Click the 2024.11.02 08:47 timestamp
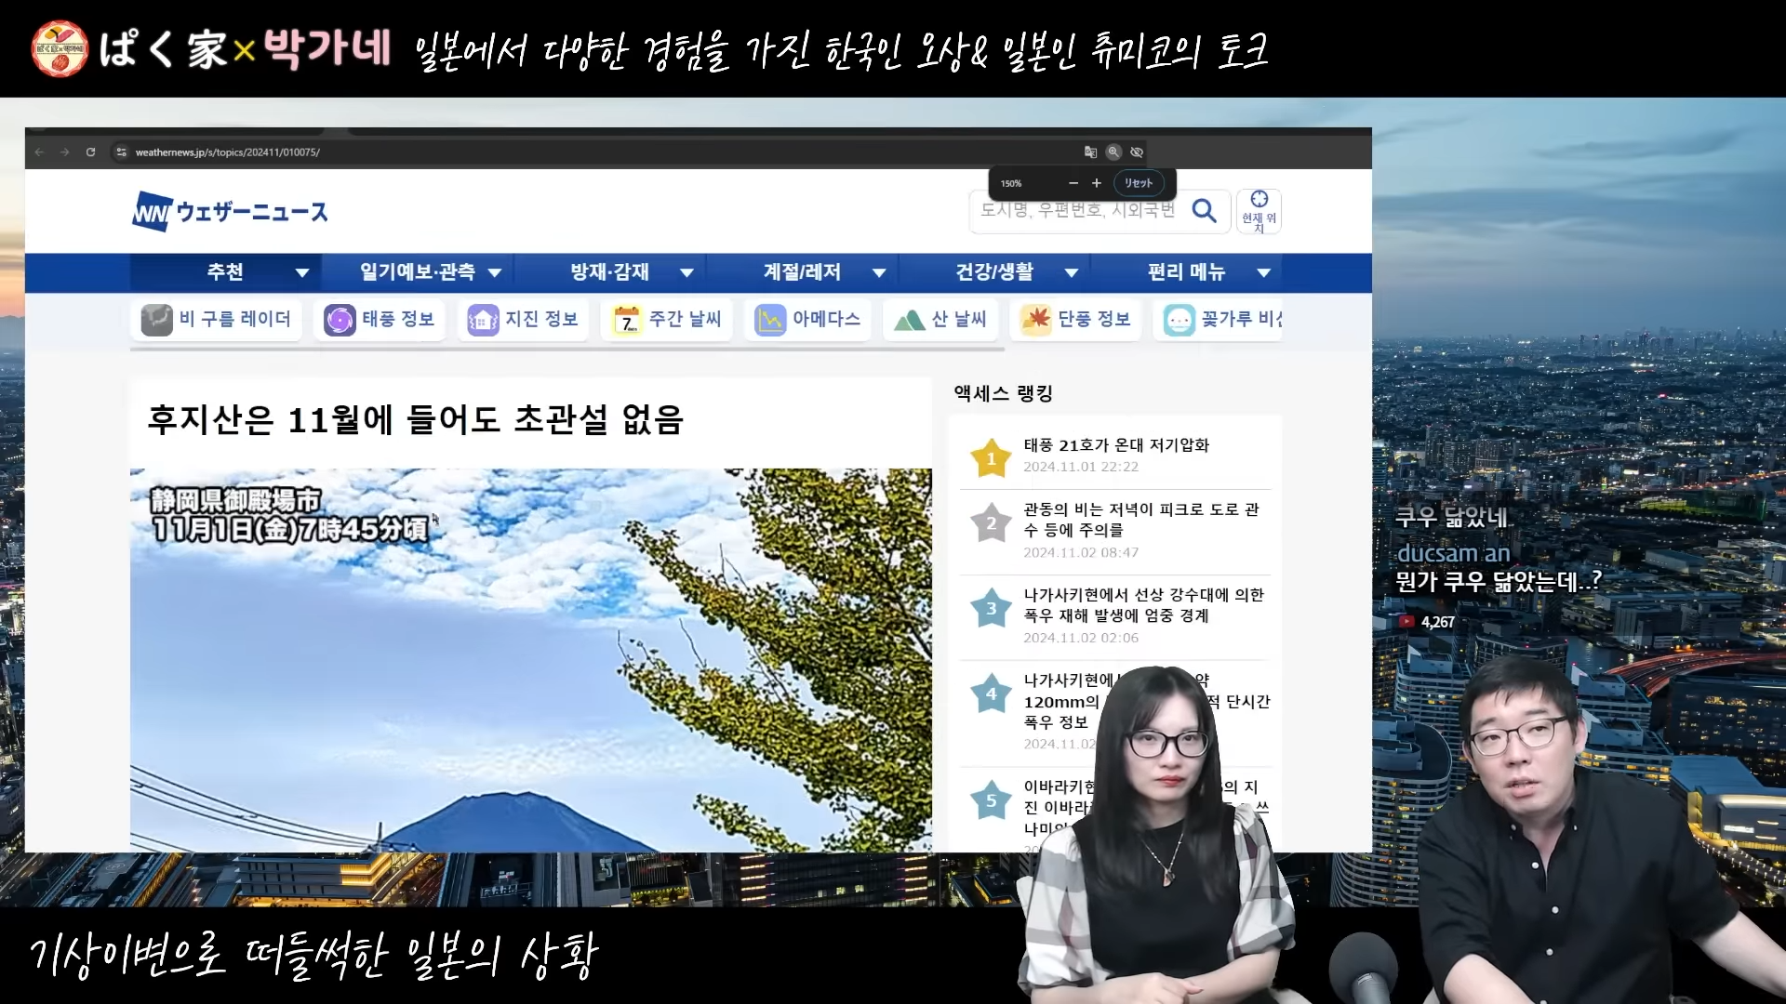The height and width of the screenshot is (1004, 1786). coord(1081,552)
